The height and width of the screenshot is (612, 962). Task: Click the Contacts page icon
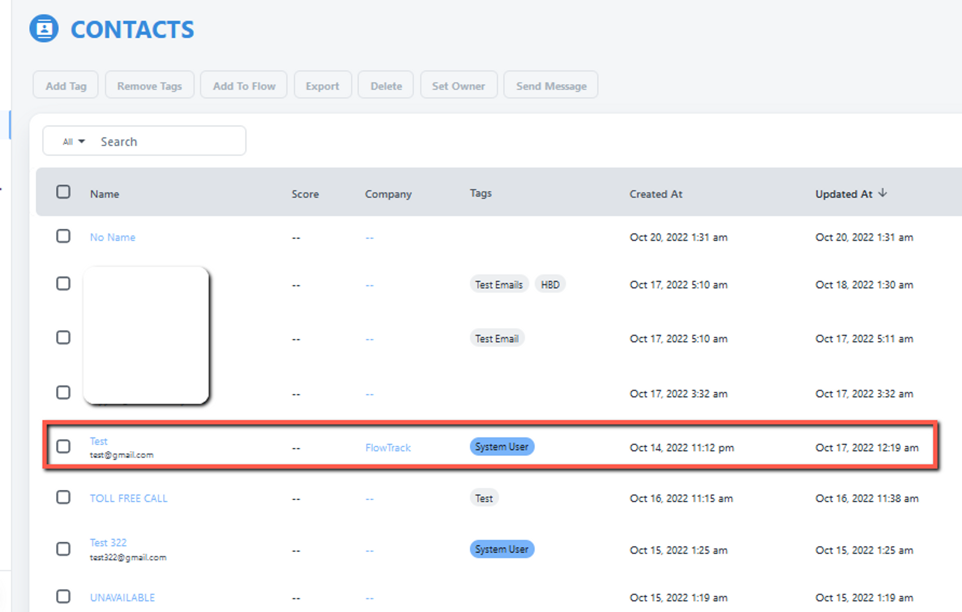(x=44, y=29)
